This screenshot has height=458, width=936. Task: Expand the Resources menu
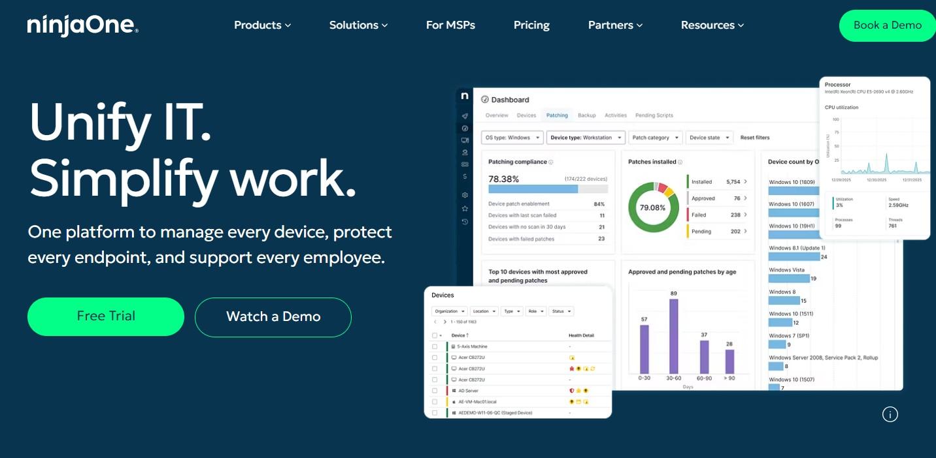[712, 25]
